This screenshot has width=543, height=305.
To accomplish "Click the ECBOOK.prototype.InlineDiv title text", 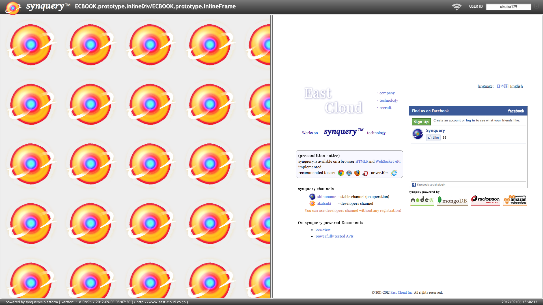I will (x=155, y=6).
